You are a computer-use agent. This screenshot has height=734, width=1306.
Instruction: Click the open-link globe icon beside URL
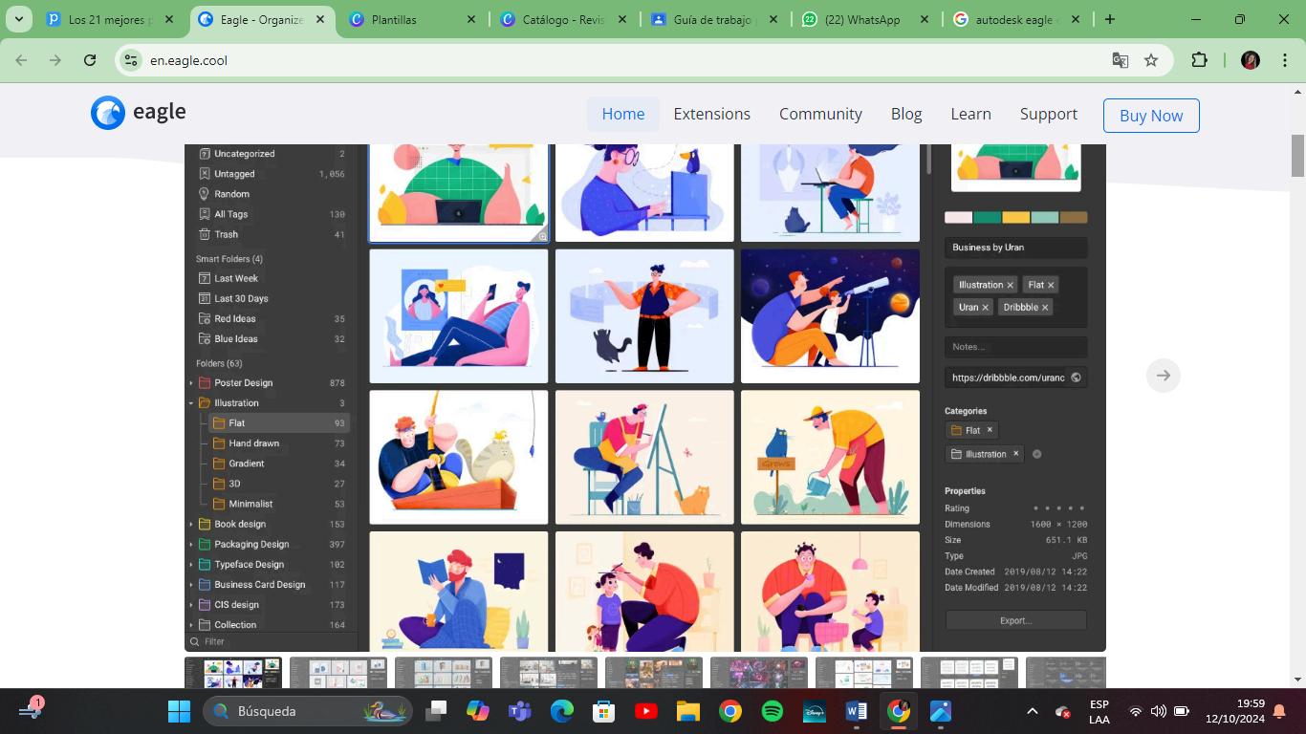[x=1076, y=378]
